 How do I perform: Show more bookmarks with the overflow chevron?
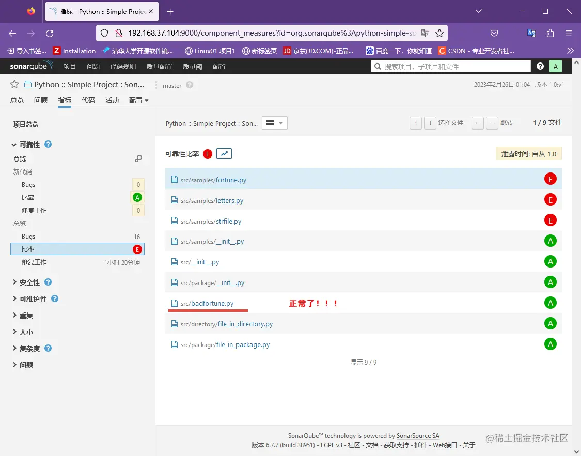point(570,51)
